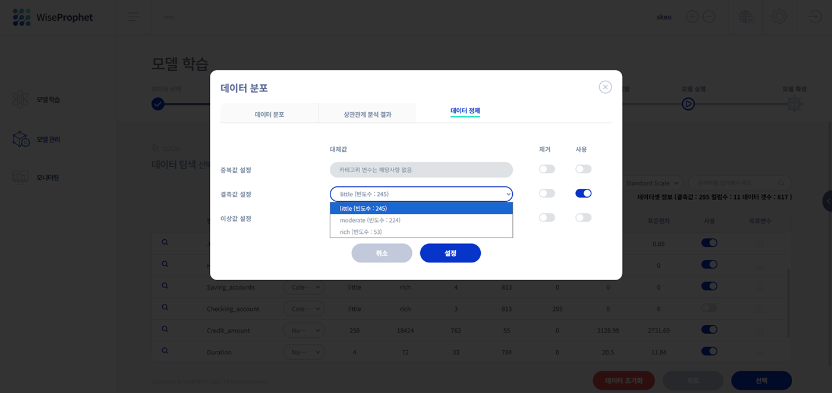Image resolution: width=832 pixels, height=393 pixels.
Task: Toggle 제거 switch for 결측값 설정
Action: point(547,194)
